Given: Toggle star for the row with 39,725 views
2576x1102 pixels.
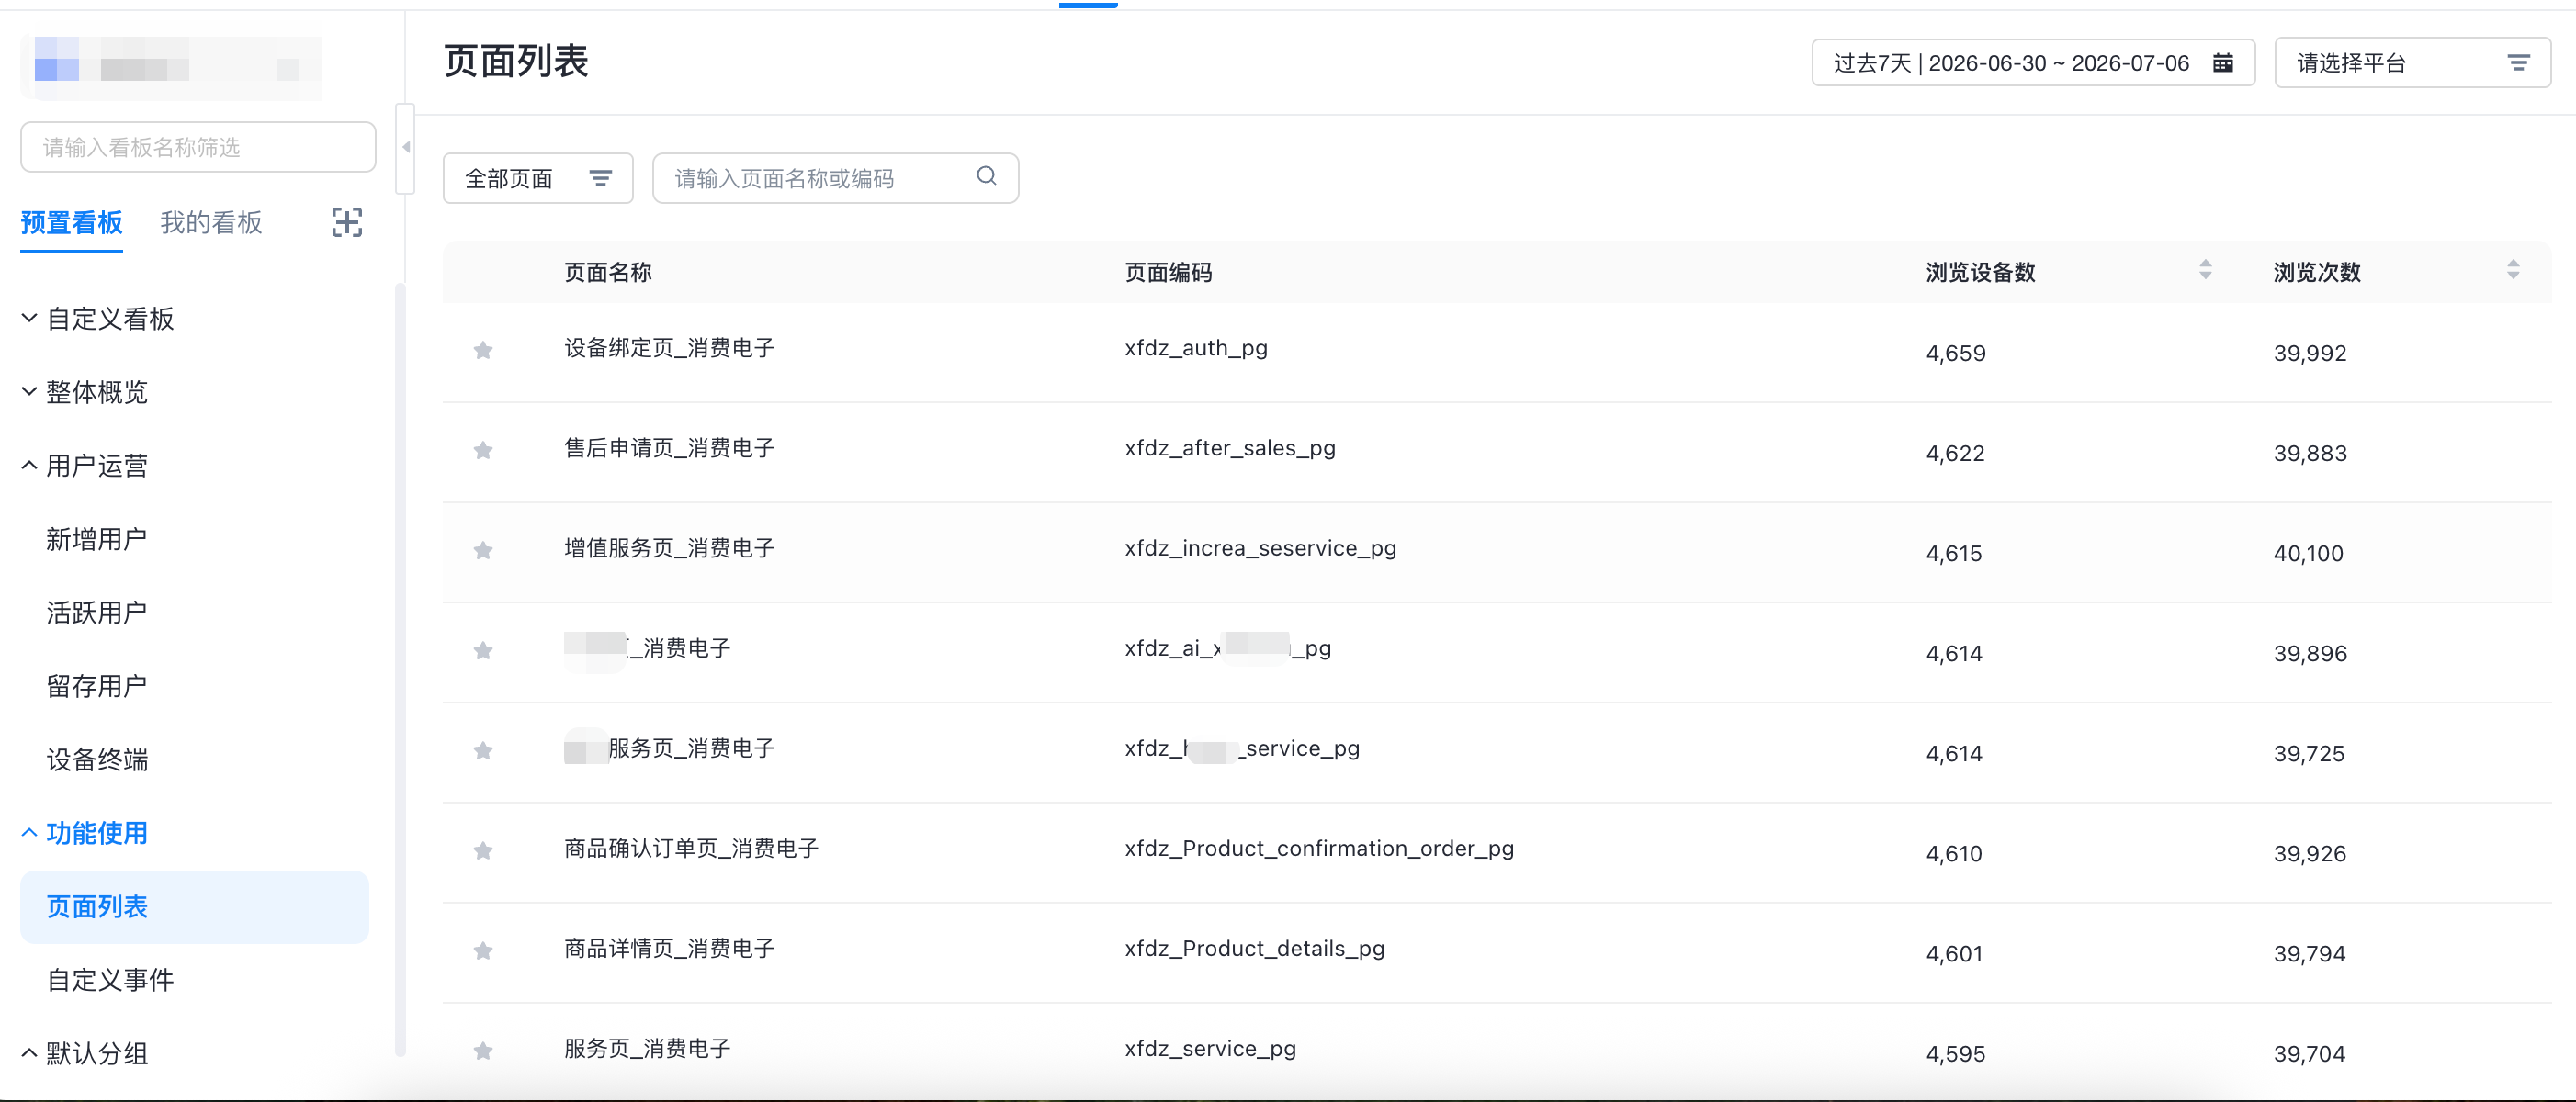Looking at the screenshot, I should 483,750.
